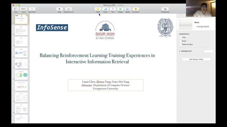Image resolution: width=227 pixels, height=127 pixels.
Task: Click the Chart toolbar icon
Action: [x=105, y=9]
